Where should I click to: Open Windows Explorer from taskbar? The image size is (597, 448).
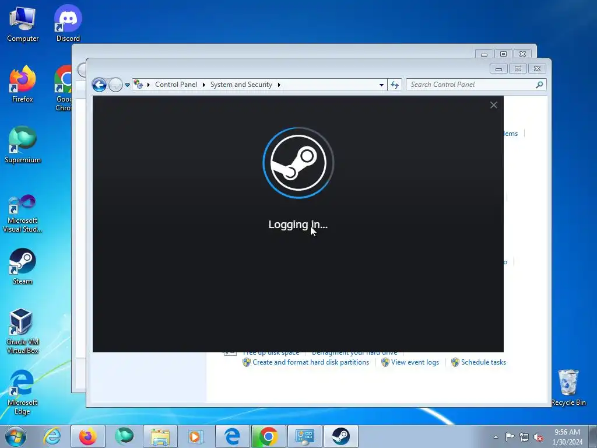(x=160, y=436)
